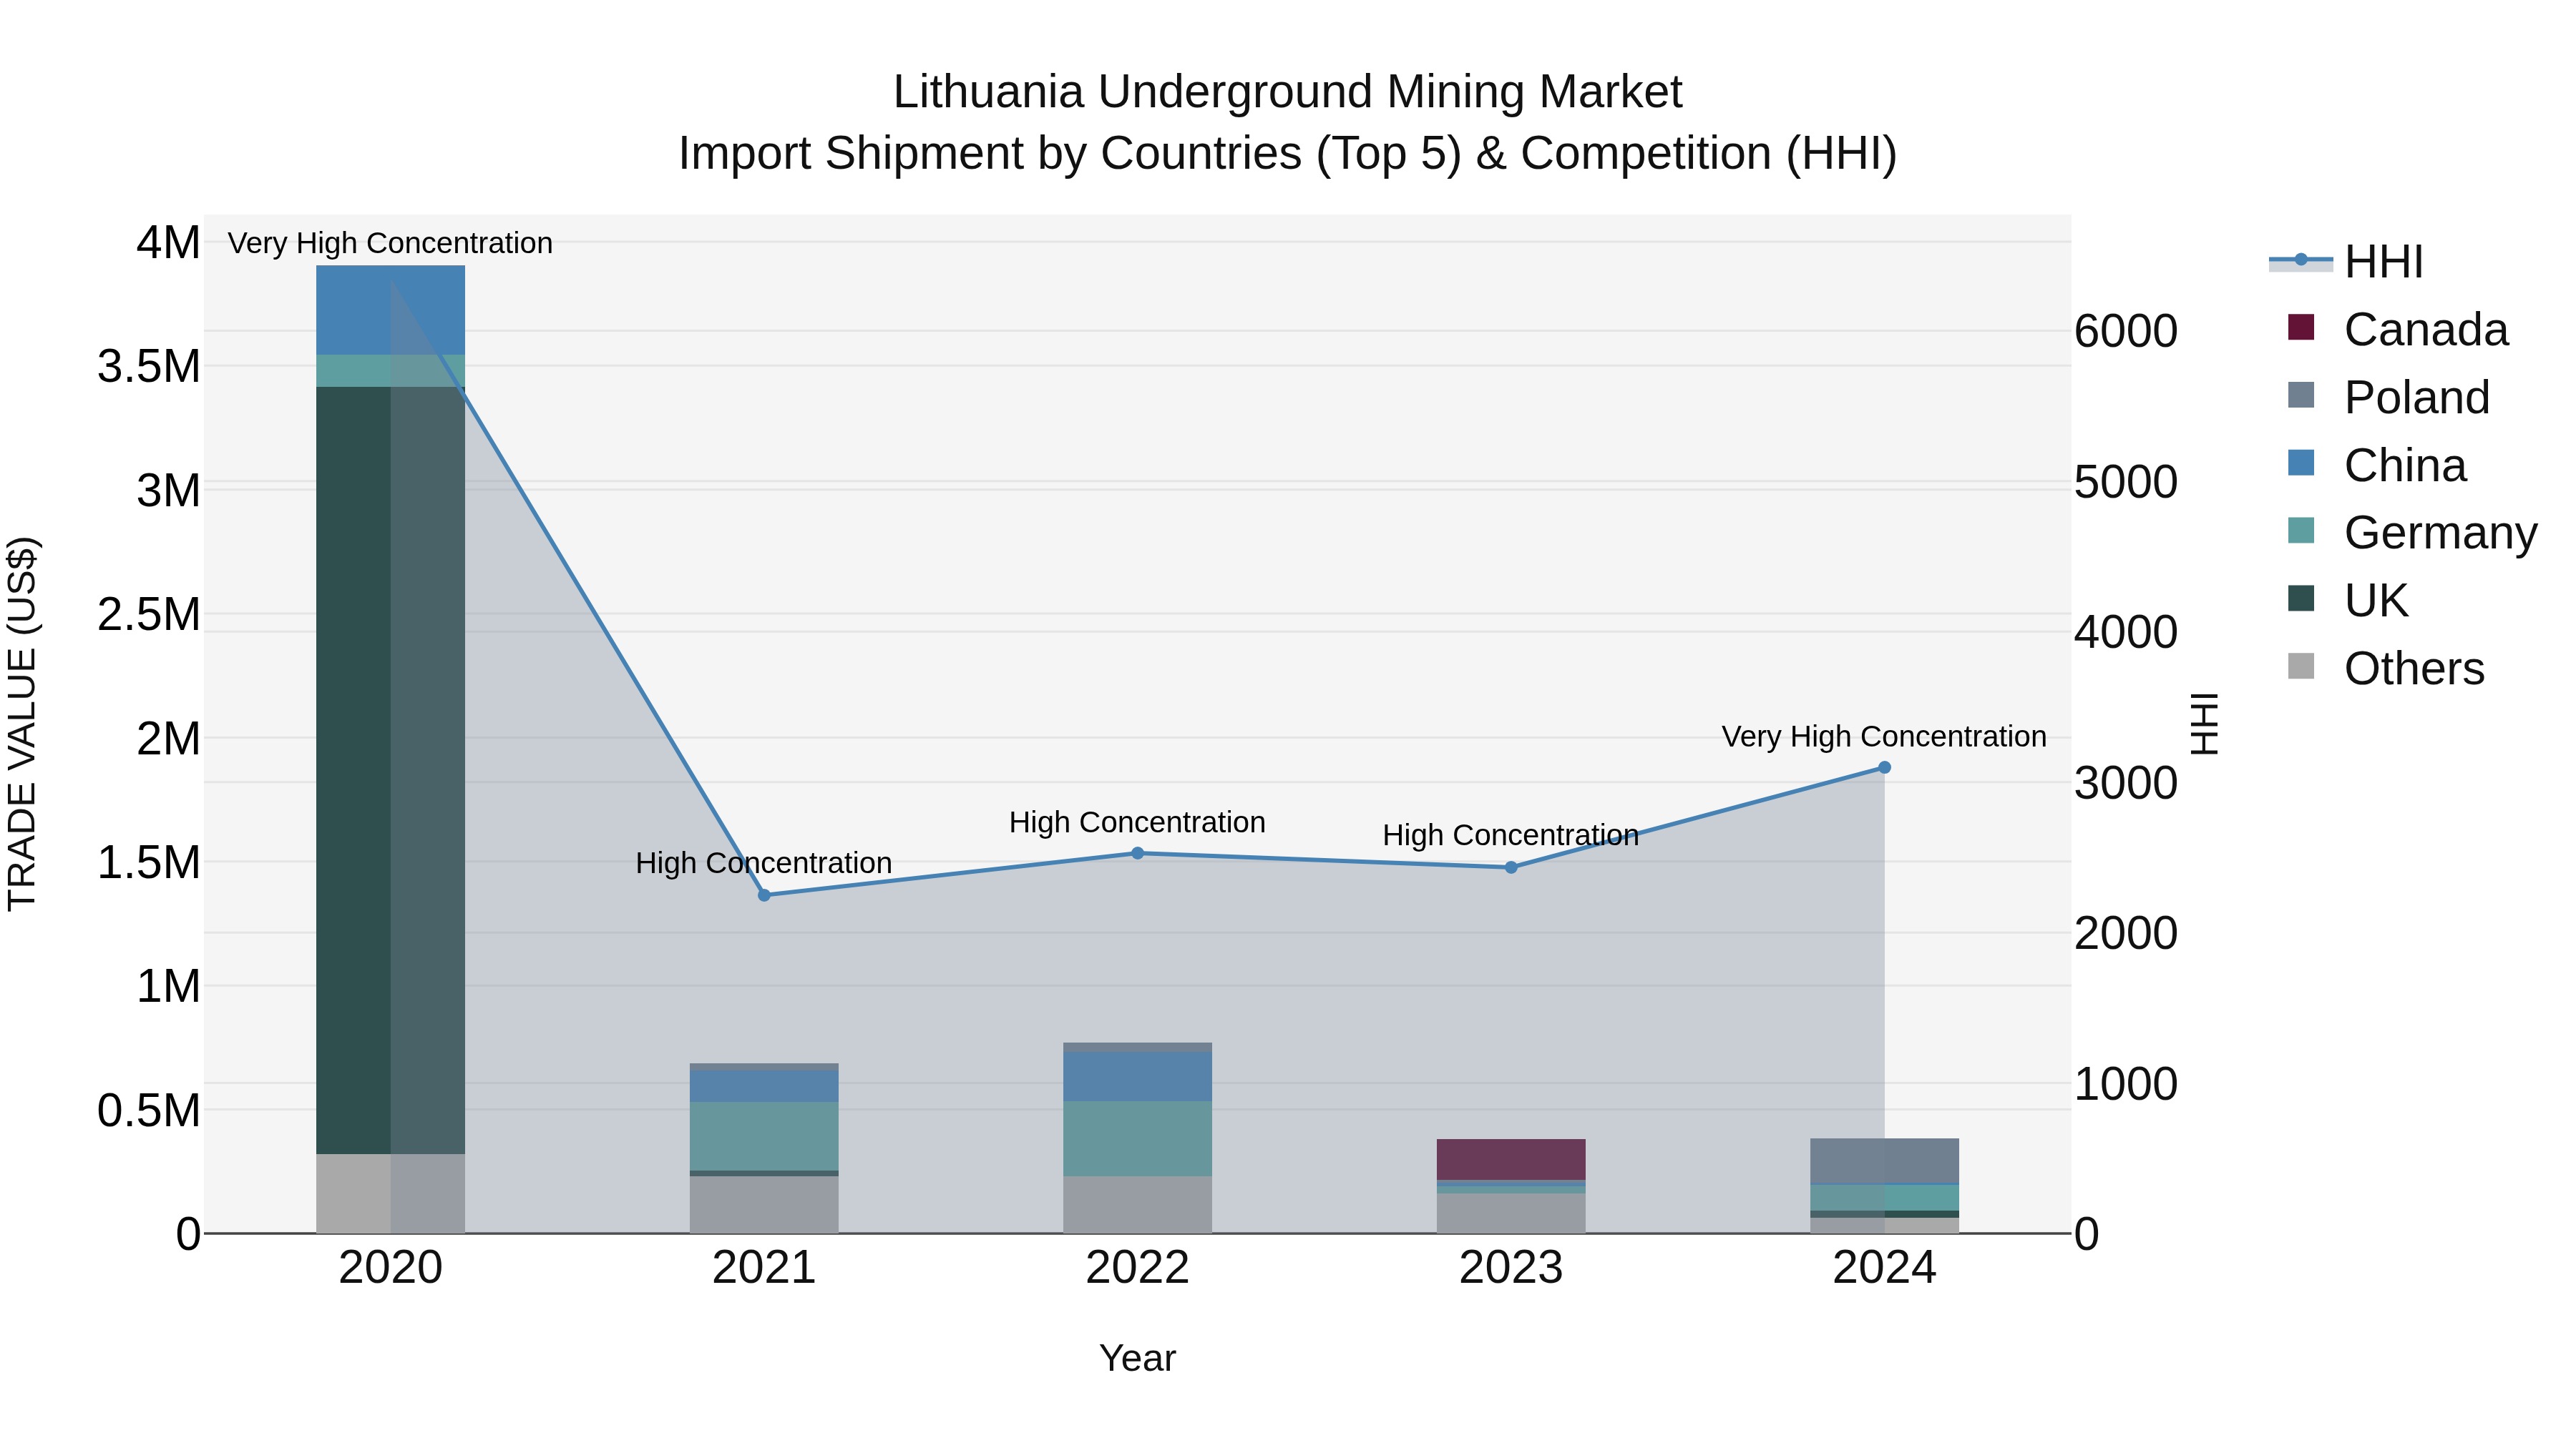Click the 2000 tick on right axis
2576x1448 pixels.
(2126, 933)
